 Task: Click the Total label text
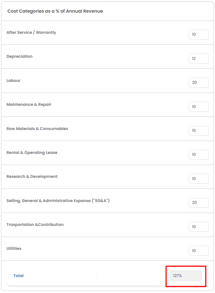18,276
